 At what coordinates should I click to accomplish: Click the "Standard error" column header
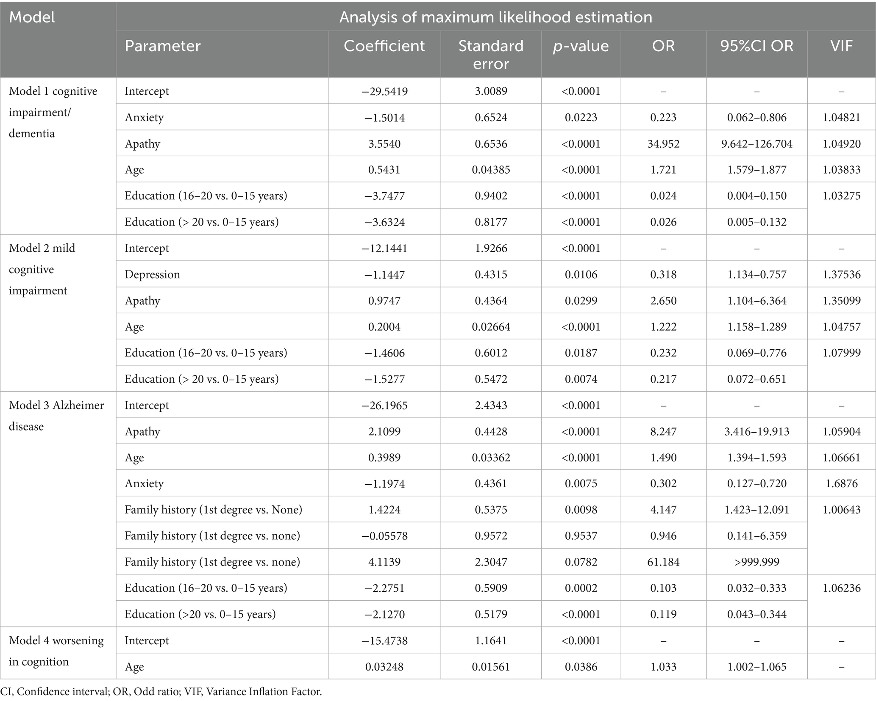point(491,55)
